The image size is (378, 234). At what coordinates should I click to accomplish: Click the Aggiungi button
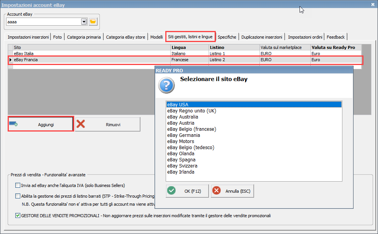pos(41,124)
